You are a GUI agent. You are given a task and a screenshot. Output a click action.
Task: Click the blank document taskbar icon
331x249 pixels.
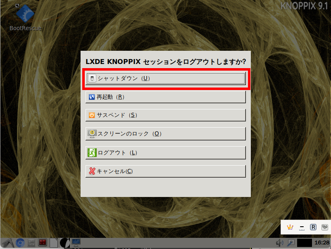tap(54, 243)
